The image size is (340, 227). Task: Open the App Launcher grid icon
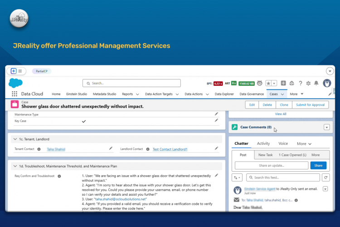tap(15, 94)
